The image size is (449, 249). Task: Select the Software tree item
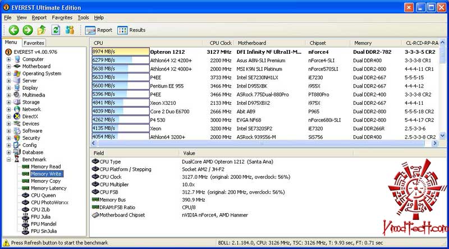click(33, 131)
